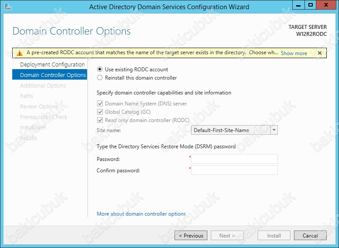Click the yellow warning triangle icon
Viewport: 339px width, 248px height.
pyautogui.click(x=19, y=53)
